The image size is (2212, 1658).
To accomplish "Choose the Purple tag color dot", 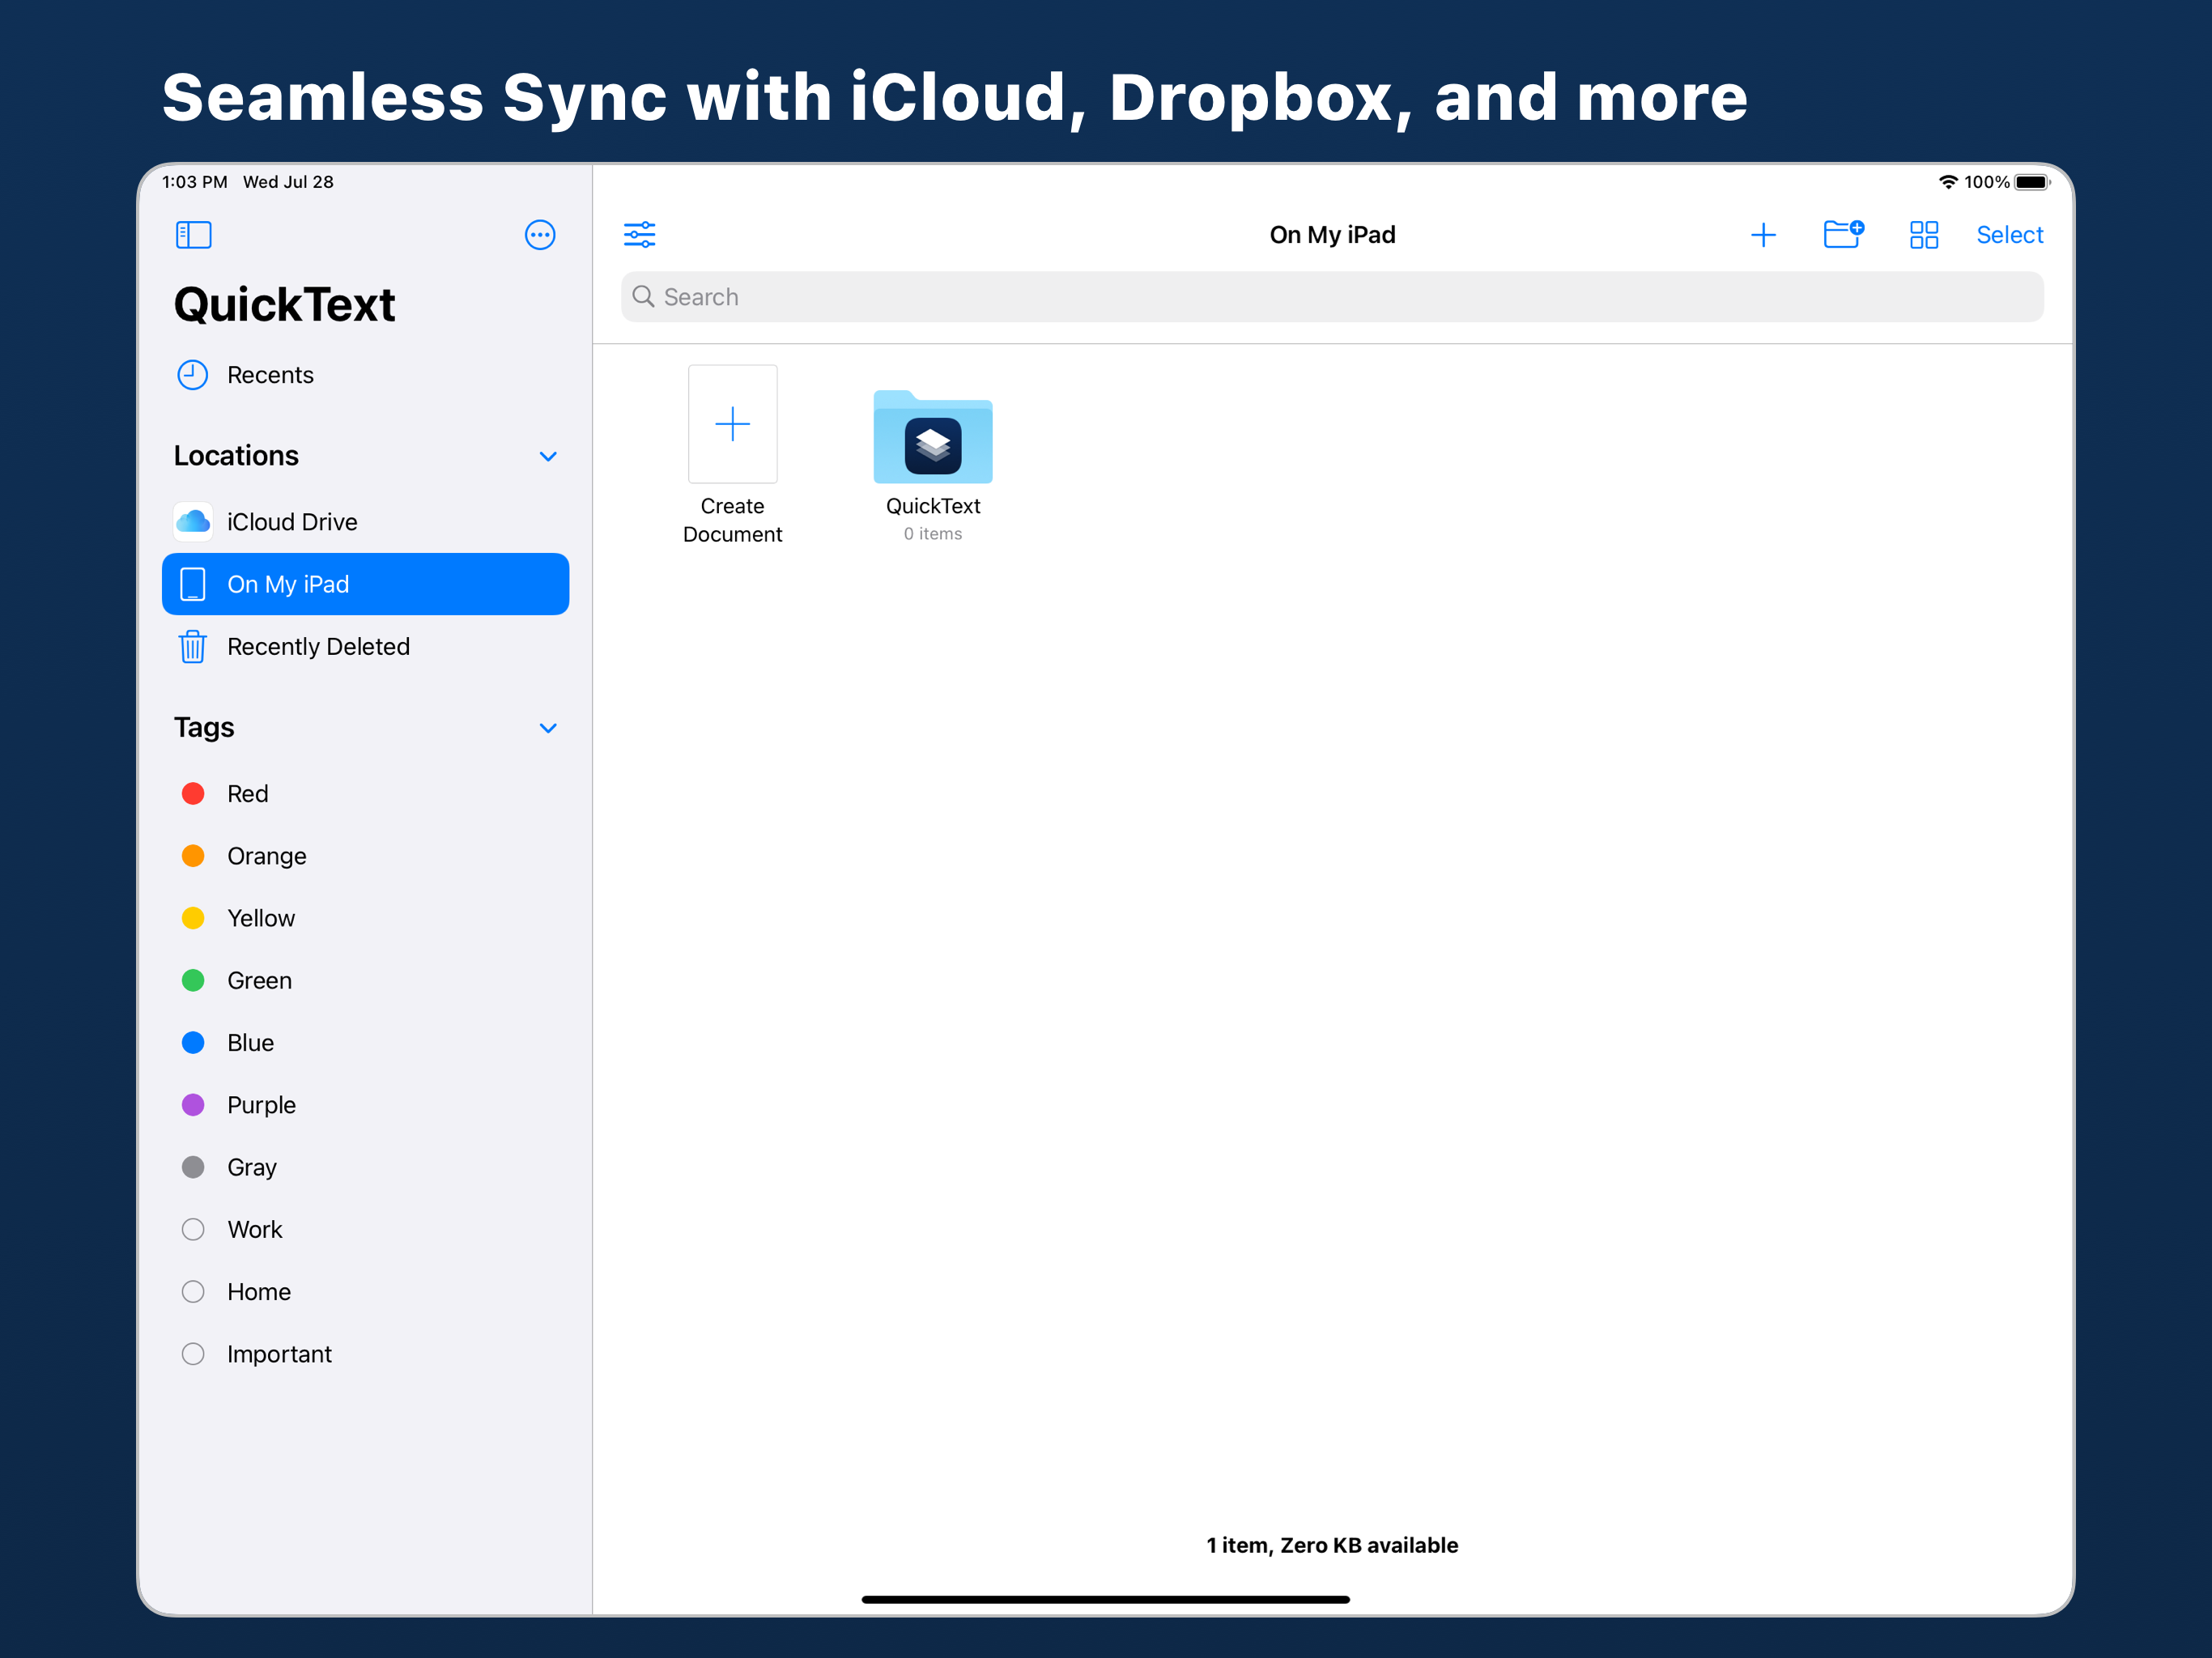I will point(193,1105).
